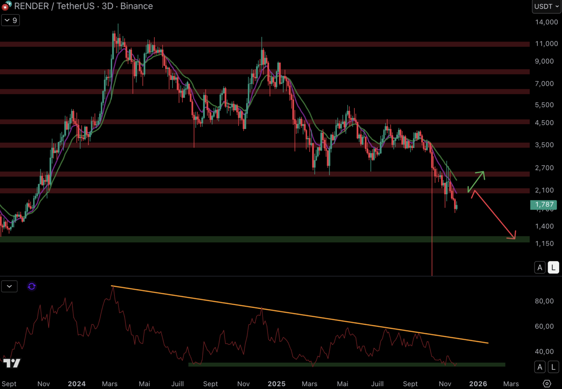Open symbol search via RENDER / TetherUS title
This screenshot has width=562, height=389.
[54, 6]
